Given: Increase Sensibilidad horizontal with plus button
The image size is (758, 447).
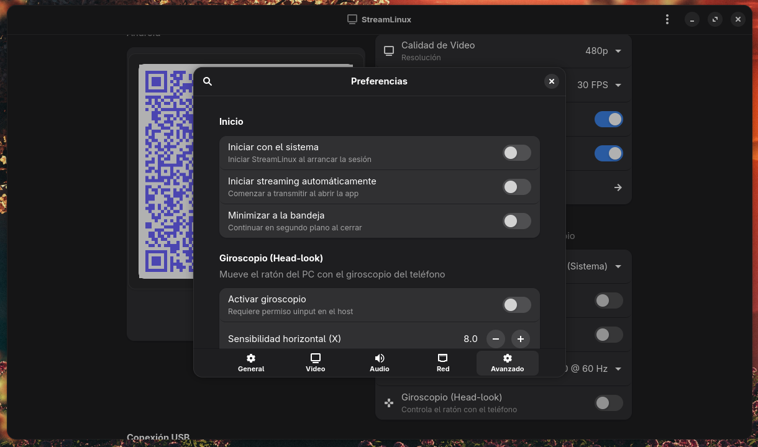Looking at the screenshot, I should pyautogui.click(x=521, y=339).
